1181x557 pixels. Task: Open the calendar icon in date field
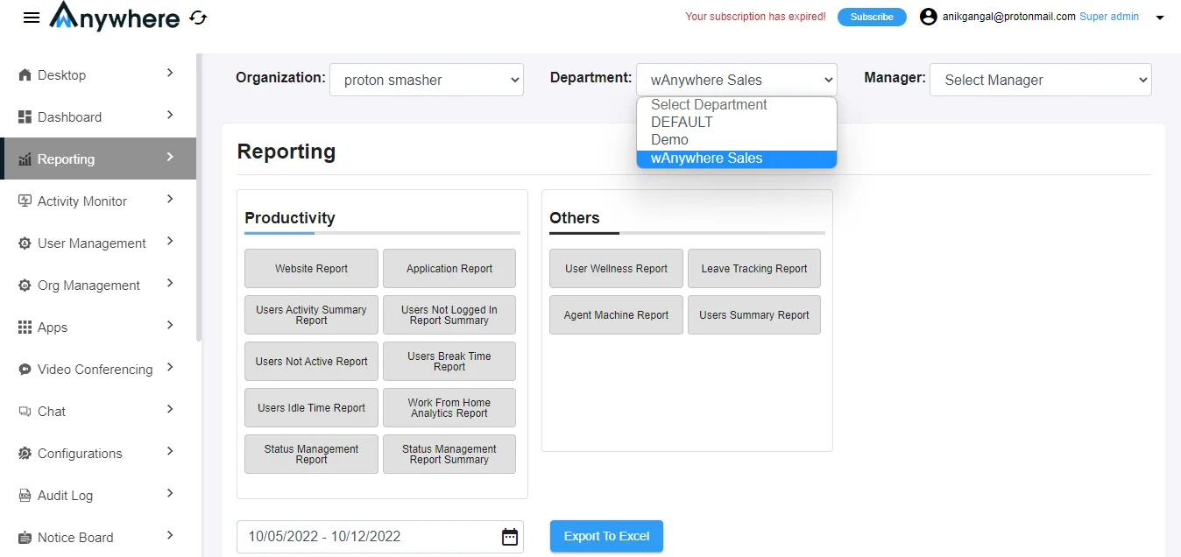coord(510,537)
